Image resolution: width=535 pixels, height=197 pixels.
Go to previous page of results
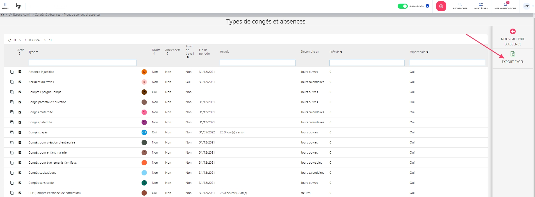pos(20,40)
